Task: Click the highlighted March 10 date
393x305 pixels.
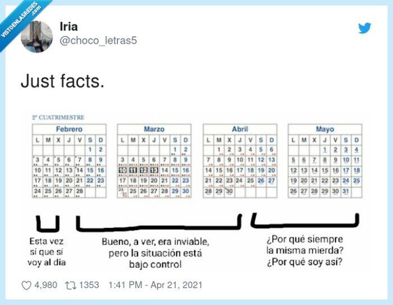Action: click(122, 170)
